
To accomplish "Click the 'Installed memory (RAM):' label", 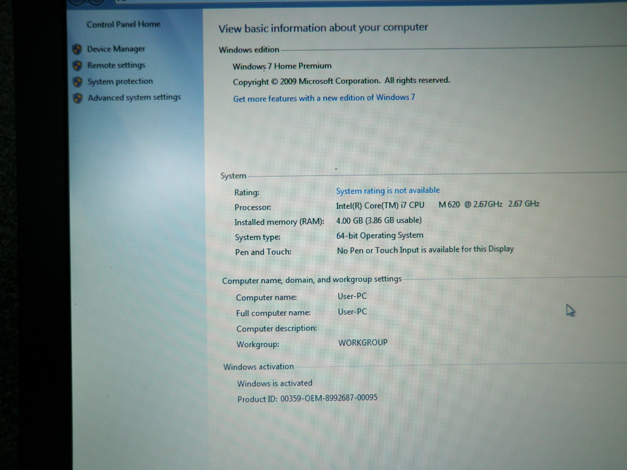I will [x=279, y=222].
